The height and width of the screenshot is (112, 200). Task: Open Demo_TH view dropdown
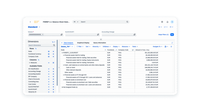pos(72,47)
